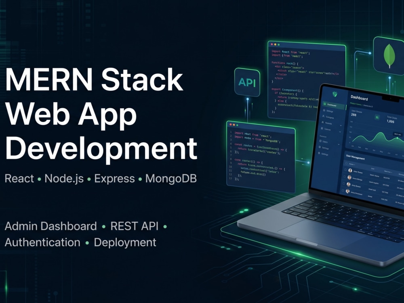Click the "Authentication" feature text

tap(42, 242)
